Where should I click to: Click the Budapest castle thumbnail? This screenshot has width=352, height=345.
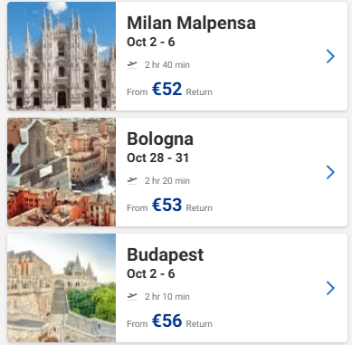pos(62,288)
